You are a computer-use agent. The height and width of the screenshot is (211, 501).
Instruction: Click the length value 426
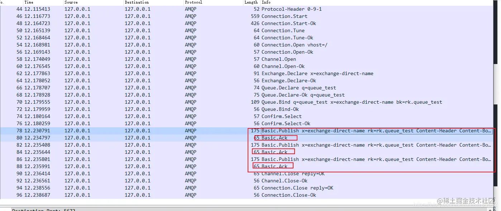pyautogui.click(x=255, y=23)
